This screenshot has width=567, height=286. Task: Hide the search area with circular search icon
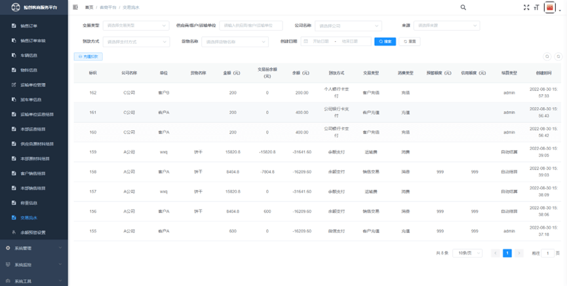547,57
